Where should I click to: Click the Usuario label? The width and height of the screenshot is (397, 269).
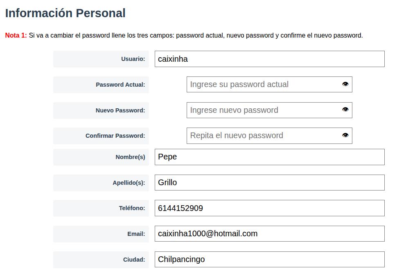point(133,59)
